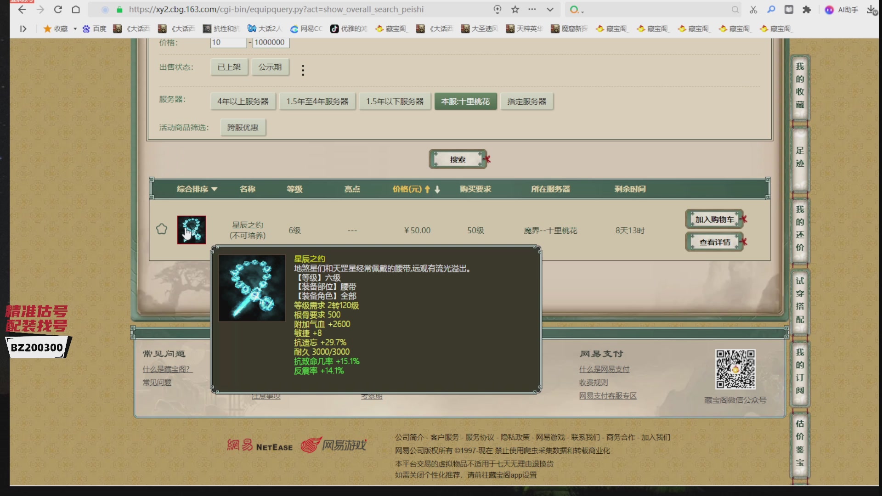This screenshot has width=882, height=496.
Task: Open the downloads icon
Action: [x=871, y=9]
